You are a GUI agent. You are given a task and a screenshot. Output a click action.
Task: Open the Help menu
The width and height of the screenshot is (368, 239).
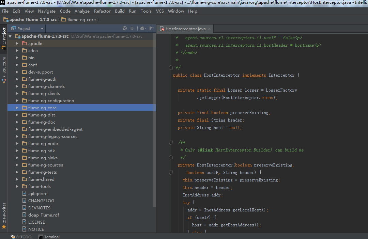point(193,11)
